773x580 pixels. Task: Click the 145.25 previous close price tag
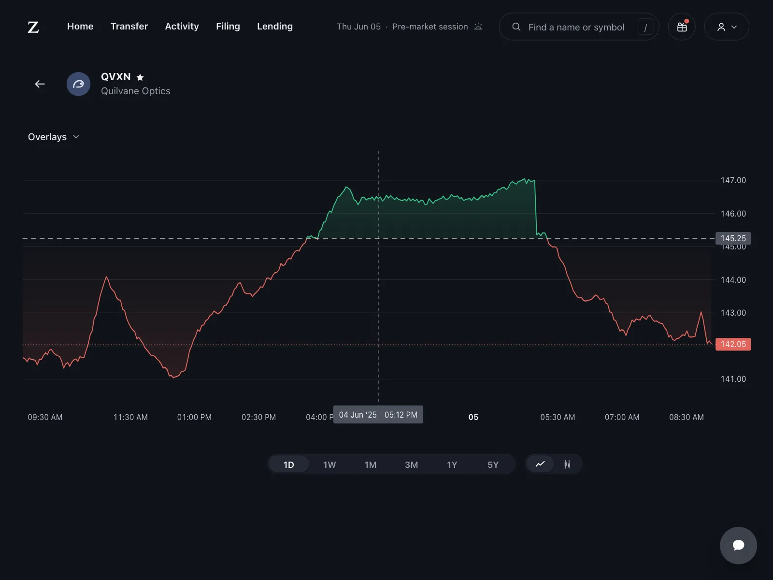coord(733,238)
